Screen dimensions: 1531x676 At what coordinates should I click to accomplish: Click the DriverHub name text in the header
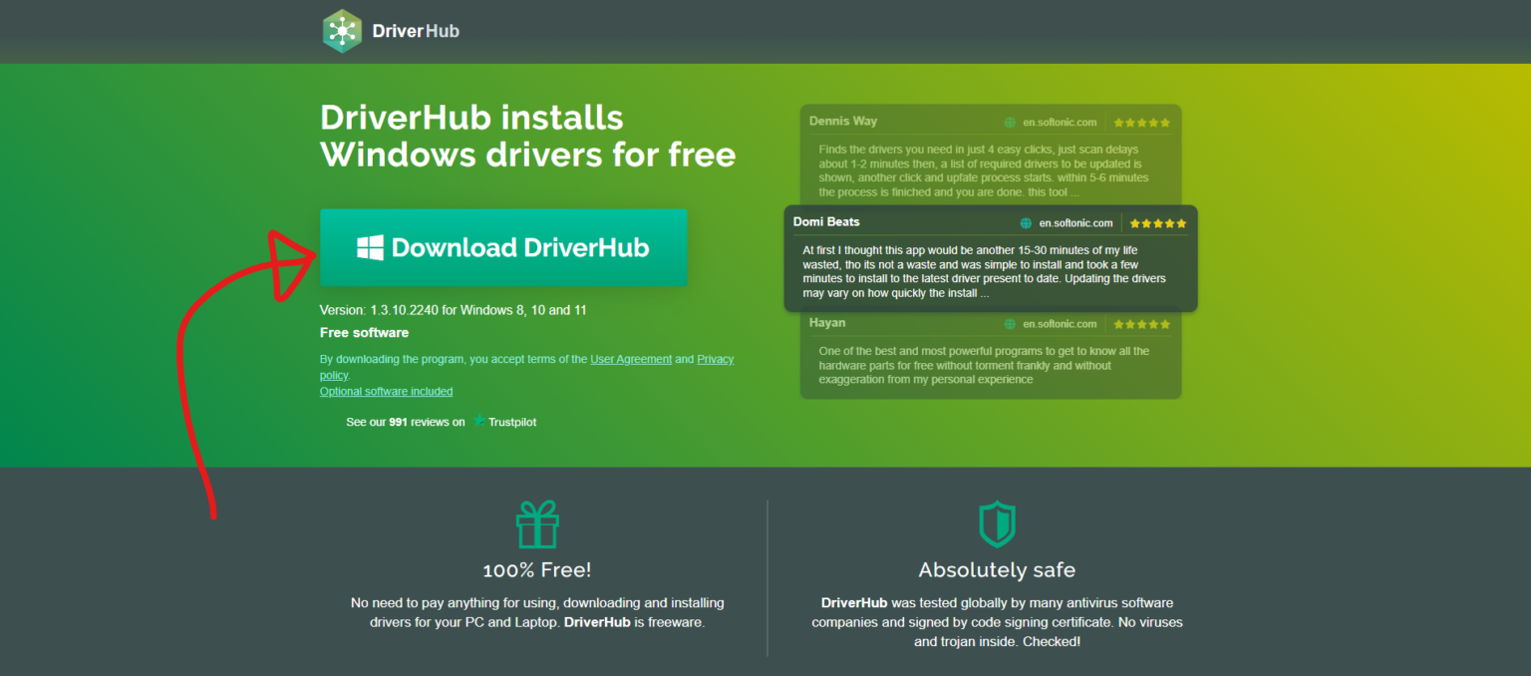418,31
